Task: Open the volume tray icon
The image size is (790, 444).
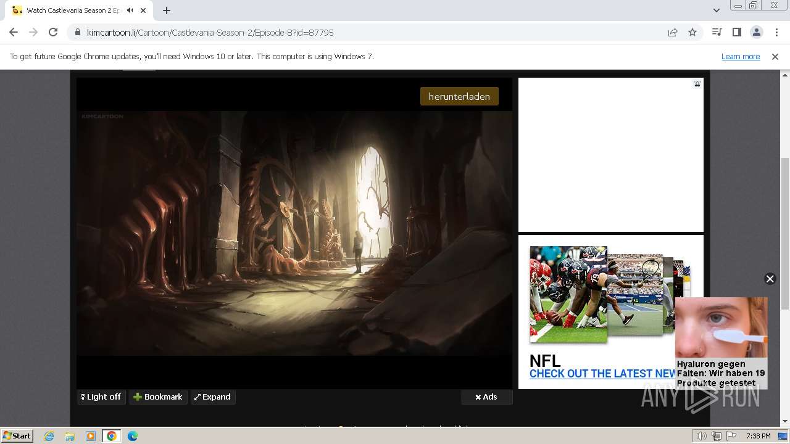Action: tap(702, 436)
